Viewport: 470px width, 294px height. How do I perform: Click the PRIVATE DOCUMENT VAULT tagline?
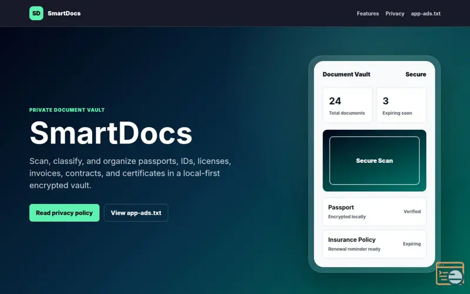tap(67, 110)
